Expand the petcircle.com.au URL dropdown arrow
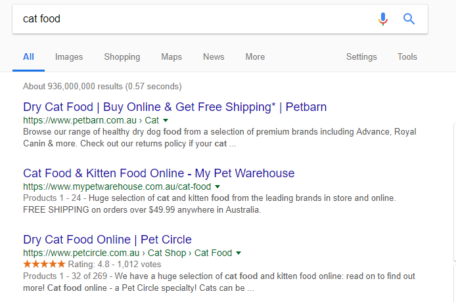The height and width of the screenshot is (302, 456). (x=239, y=253)
